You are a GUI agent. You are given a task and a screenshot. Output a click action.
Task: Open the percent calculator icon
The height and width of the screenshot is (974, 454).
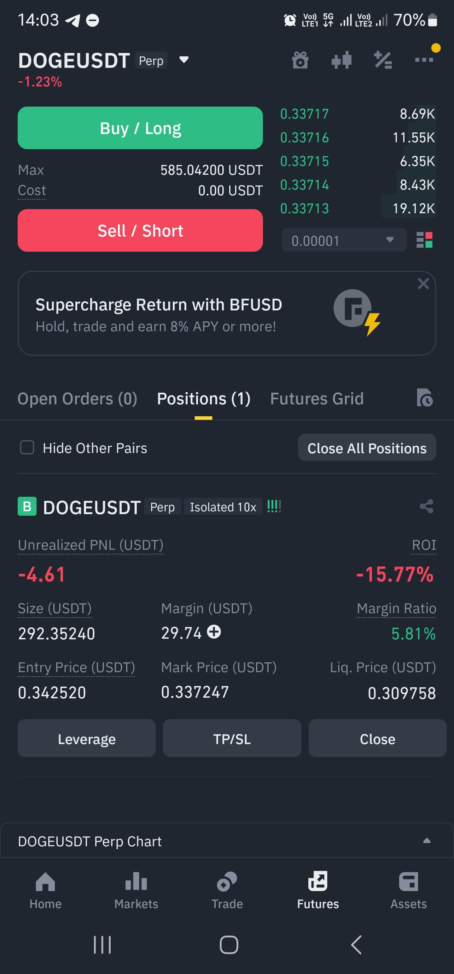point(383,60)
